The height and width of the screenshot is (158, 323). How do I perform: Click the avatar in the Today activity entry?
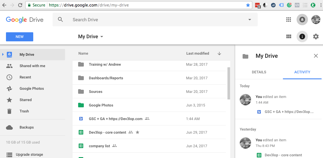click(245, 100)
